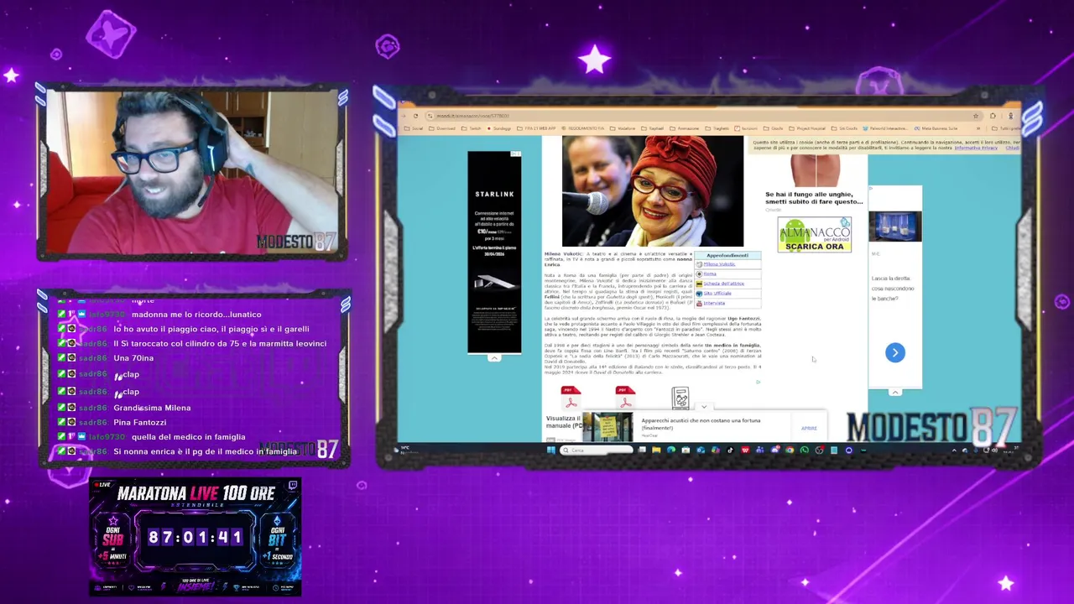Follow the Milena Vukotic link in Approfondimenti

click(719, 264)
